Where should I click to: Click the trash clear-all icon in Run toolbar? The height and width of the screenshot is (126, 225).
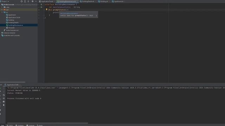coord(4,105)
